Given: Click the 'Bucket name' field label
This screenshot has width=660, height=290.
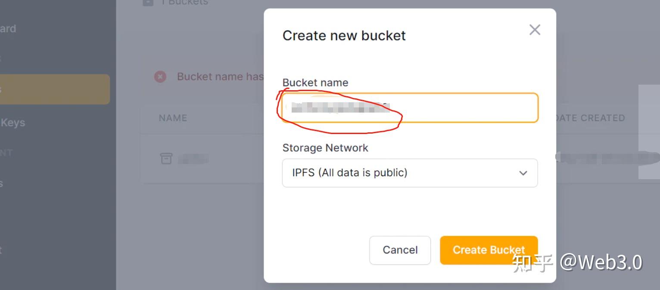Looking at the screenshot, I should [x=315, y=82].
